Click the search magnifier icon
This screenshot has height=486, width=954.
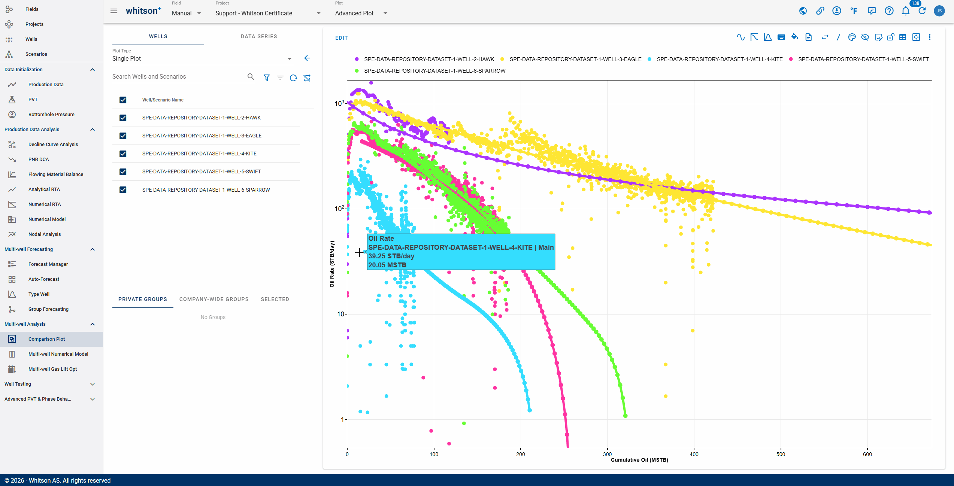[x=251, y=77]
